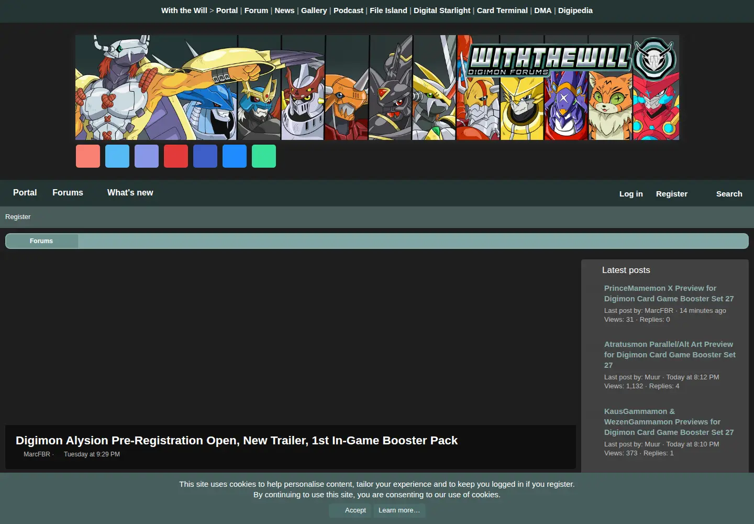Click Learn more… in the cookie notice
The width and height of the screenshot is (754, 524).
399,510
